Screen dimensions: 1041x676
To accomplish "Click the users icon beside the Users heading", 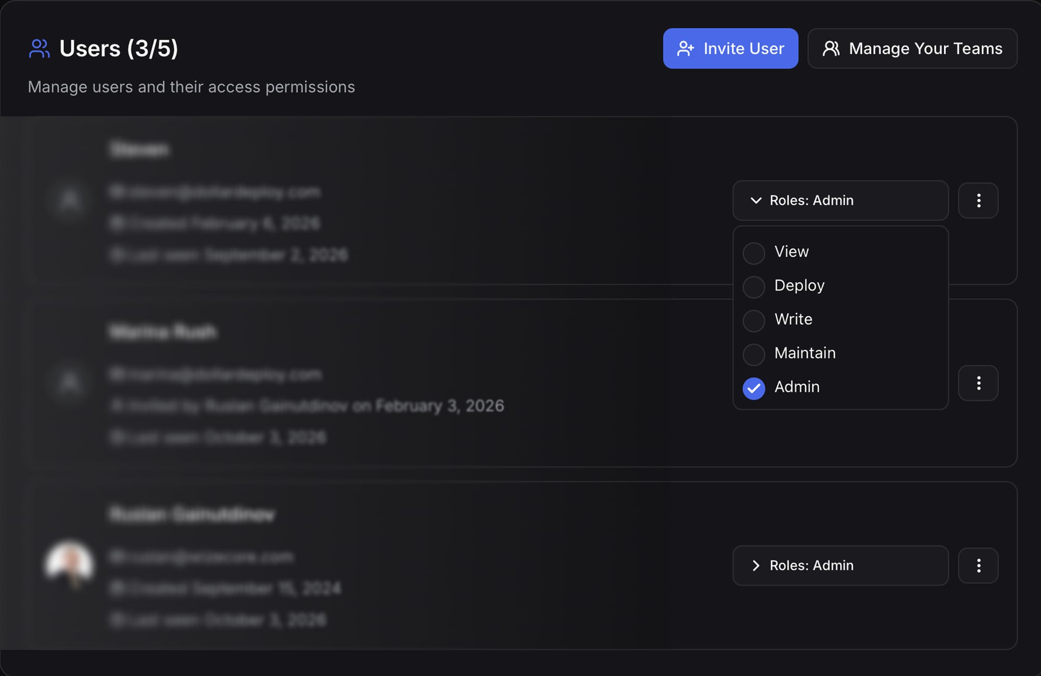I will tap(39, 48).
